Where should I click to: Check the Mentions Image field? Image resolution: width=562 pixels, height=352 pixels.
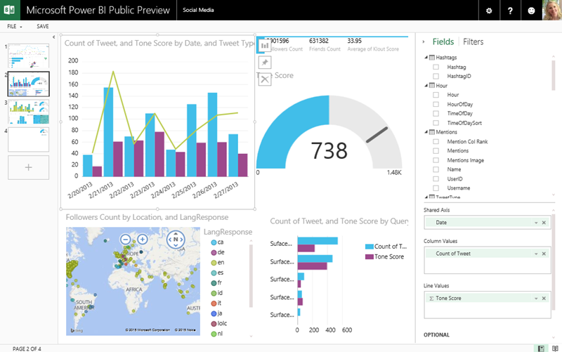coord(436,160)
